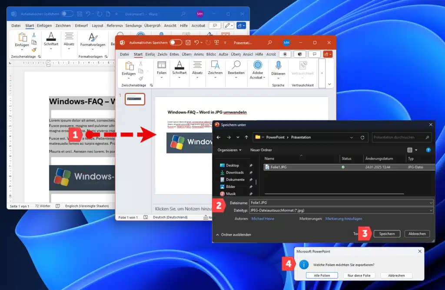The height and width of the screenshot is (290, 445).
Task: Select Folie1.JPG file in list
Action: (x=349, y=167)
